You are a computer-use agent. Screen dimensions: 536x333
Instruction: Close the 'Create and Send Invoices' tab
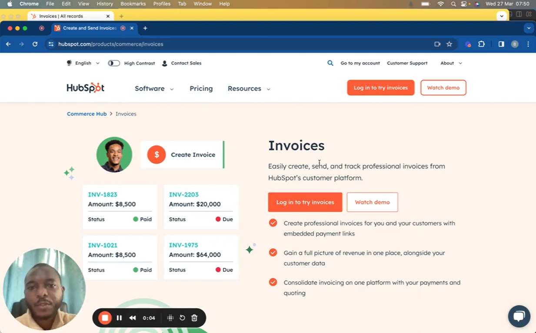click(132, 28)
